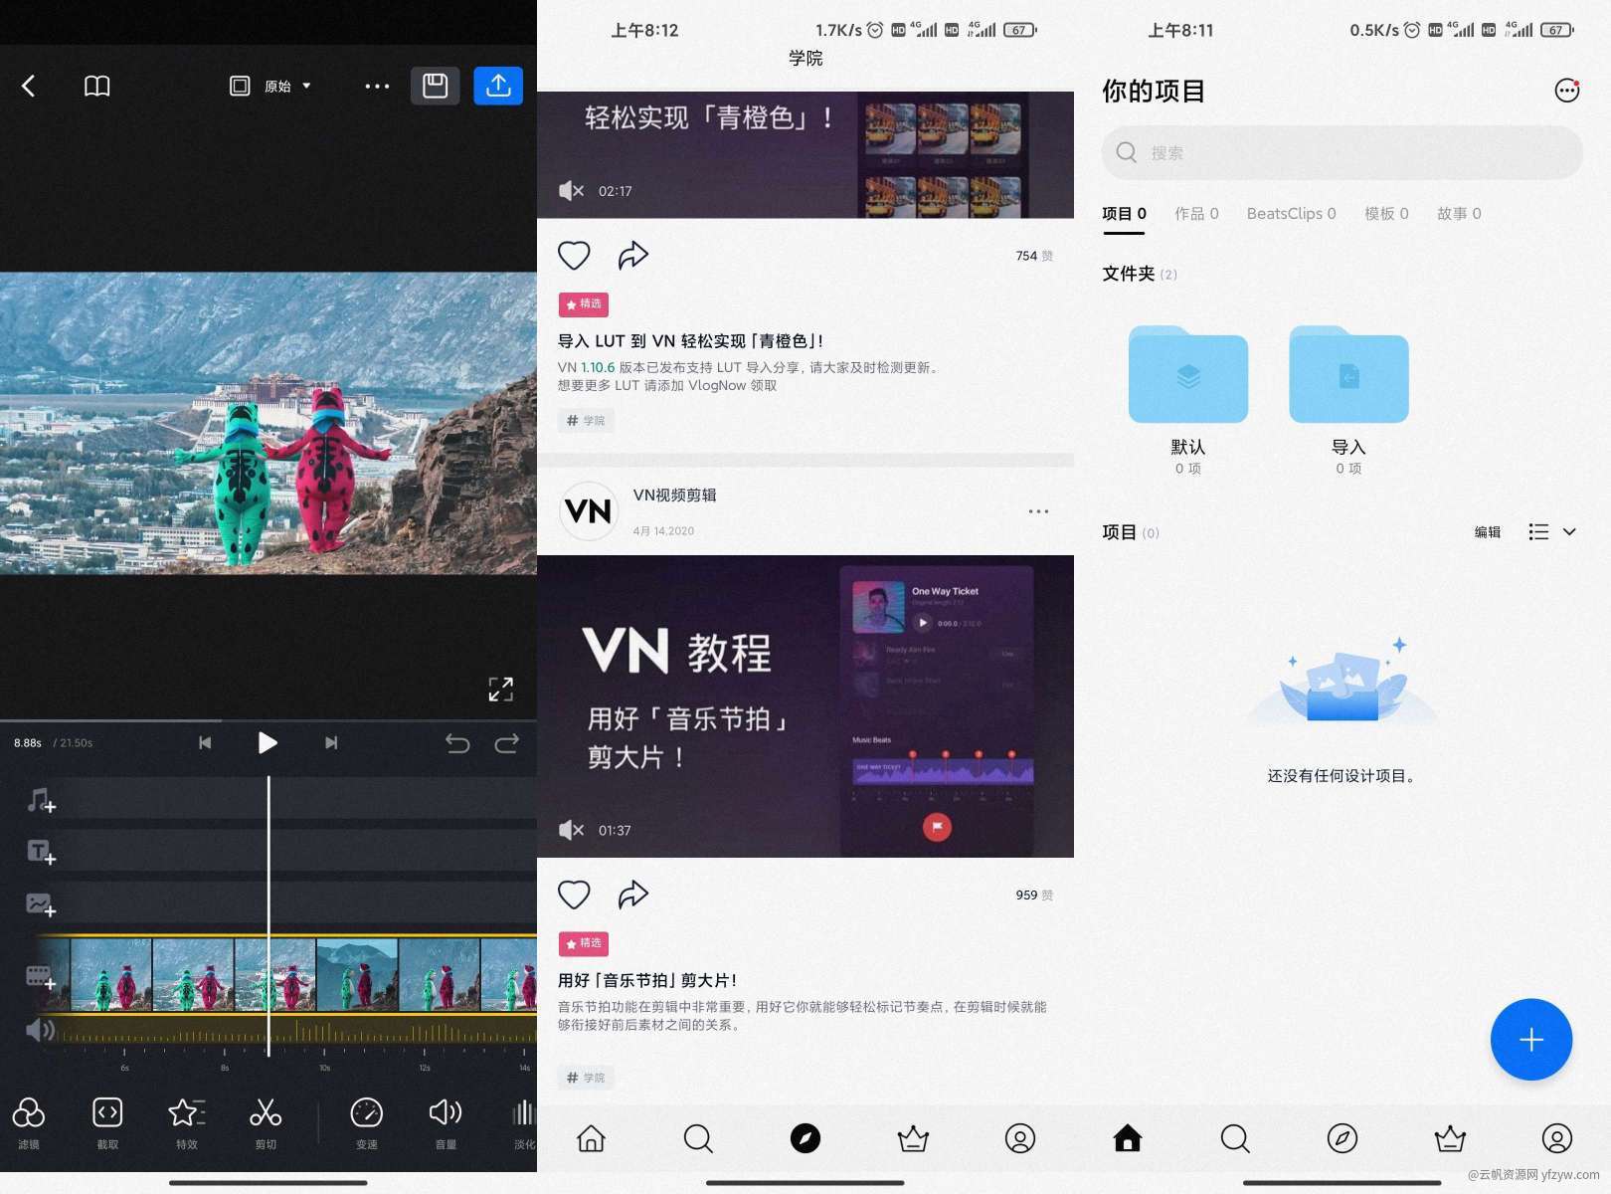Open the 滤镜 filter tool
This screenshot has height=1194, width=1611.
(29, 1123)
